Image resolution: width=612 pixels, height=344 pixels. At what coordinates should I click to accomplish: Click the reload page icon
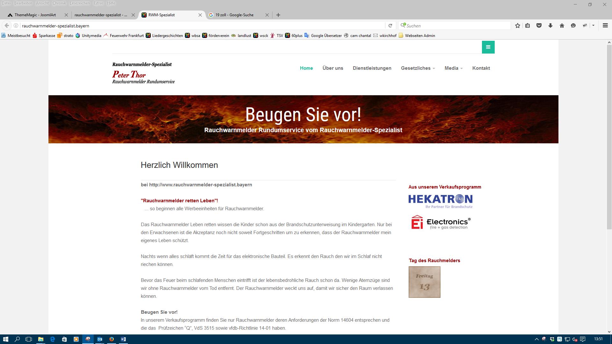[390, 25]
